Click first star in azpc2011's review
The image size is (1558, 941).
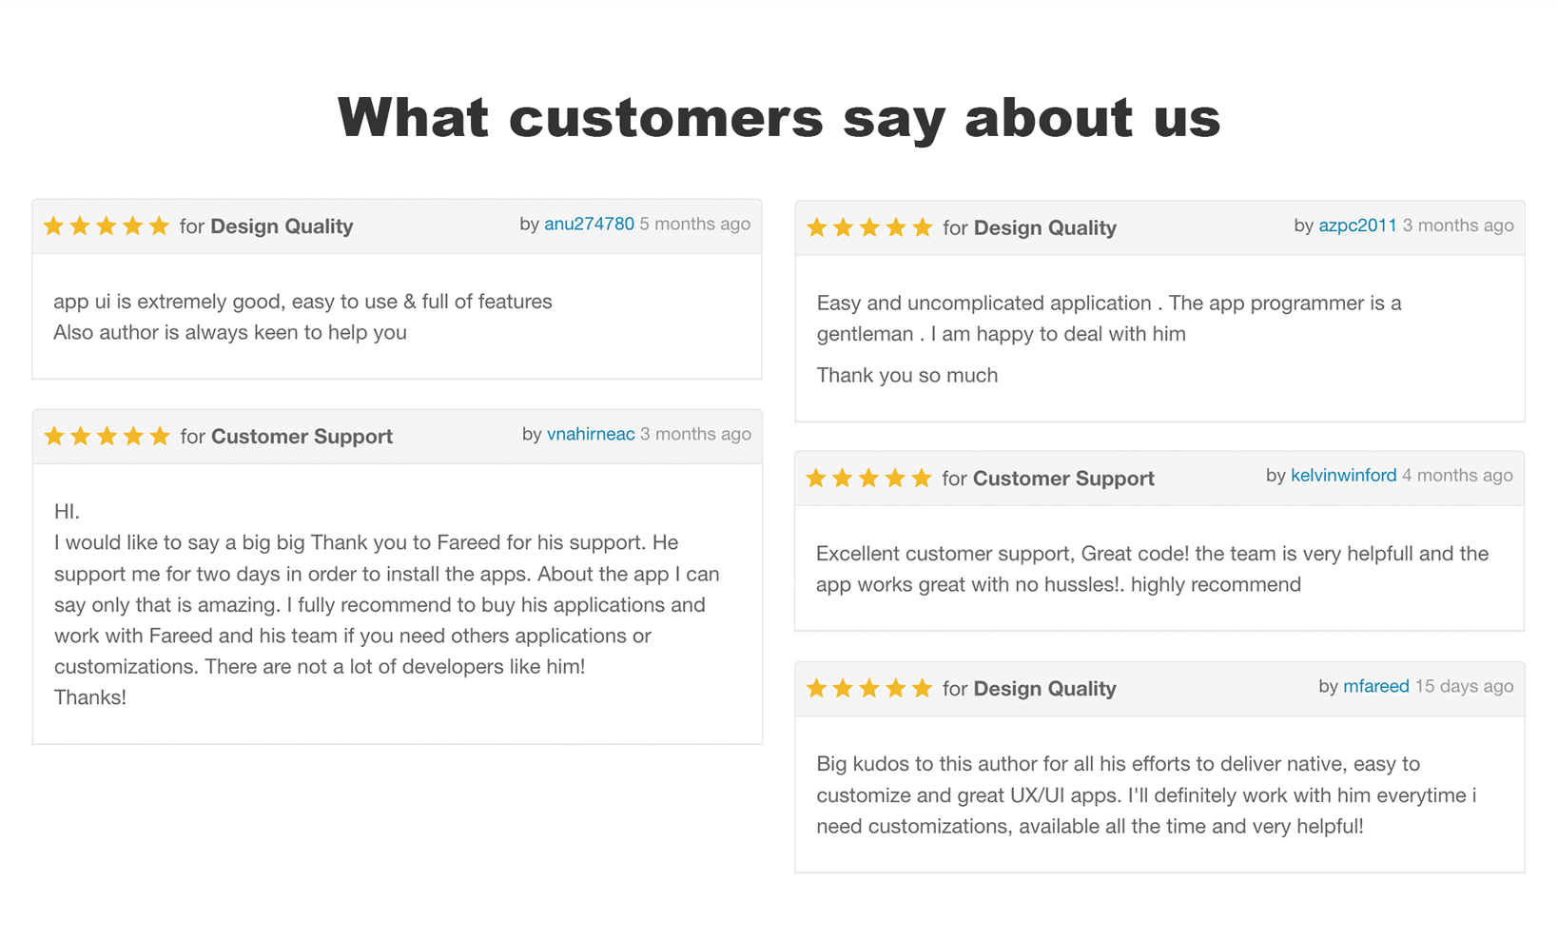click(817, 228)
